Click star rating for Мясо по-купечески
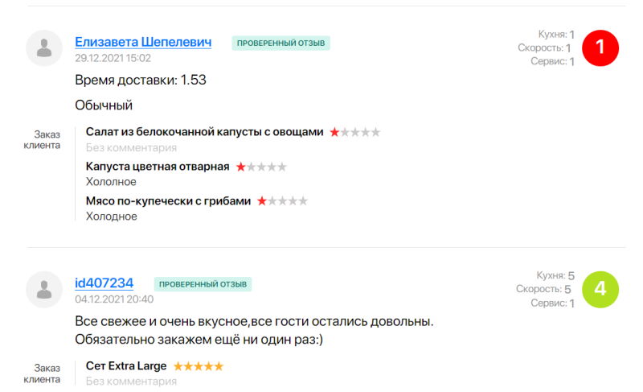Viewport: 643px width, 392px height. pos(282,201)
